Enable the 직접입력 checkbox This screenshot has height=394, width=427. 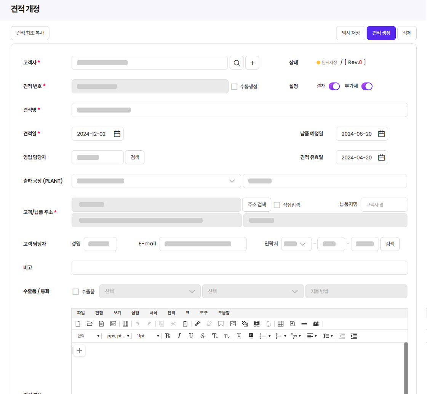pyautogui.click(x=277, y=205)
